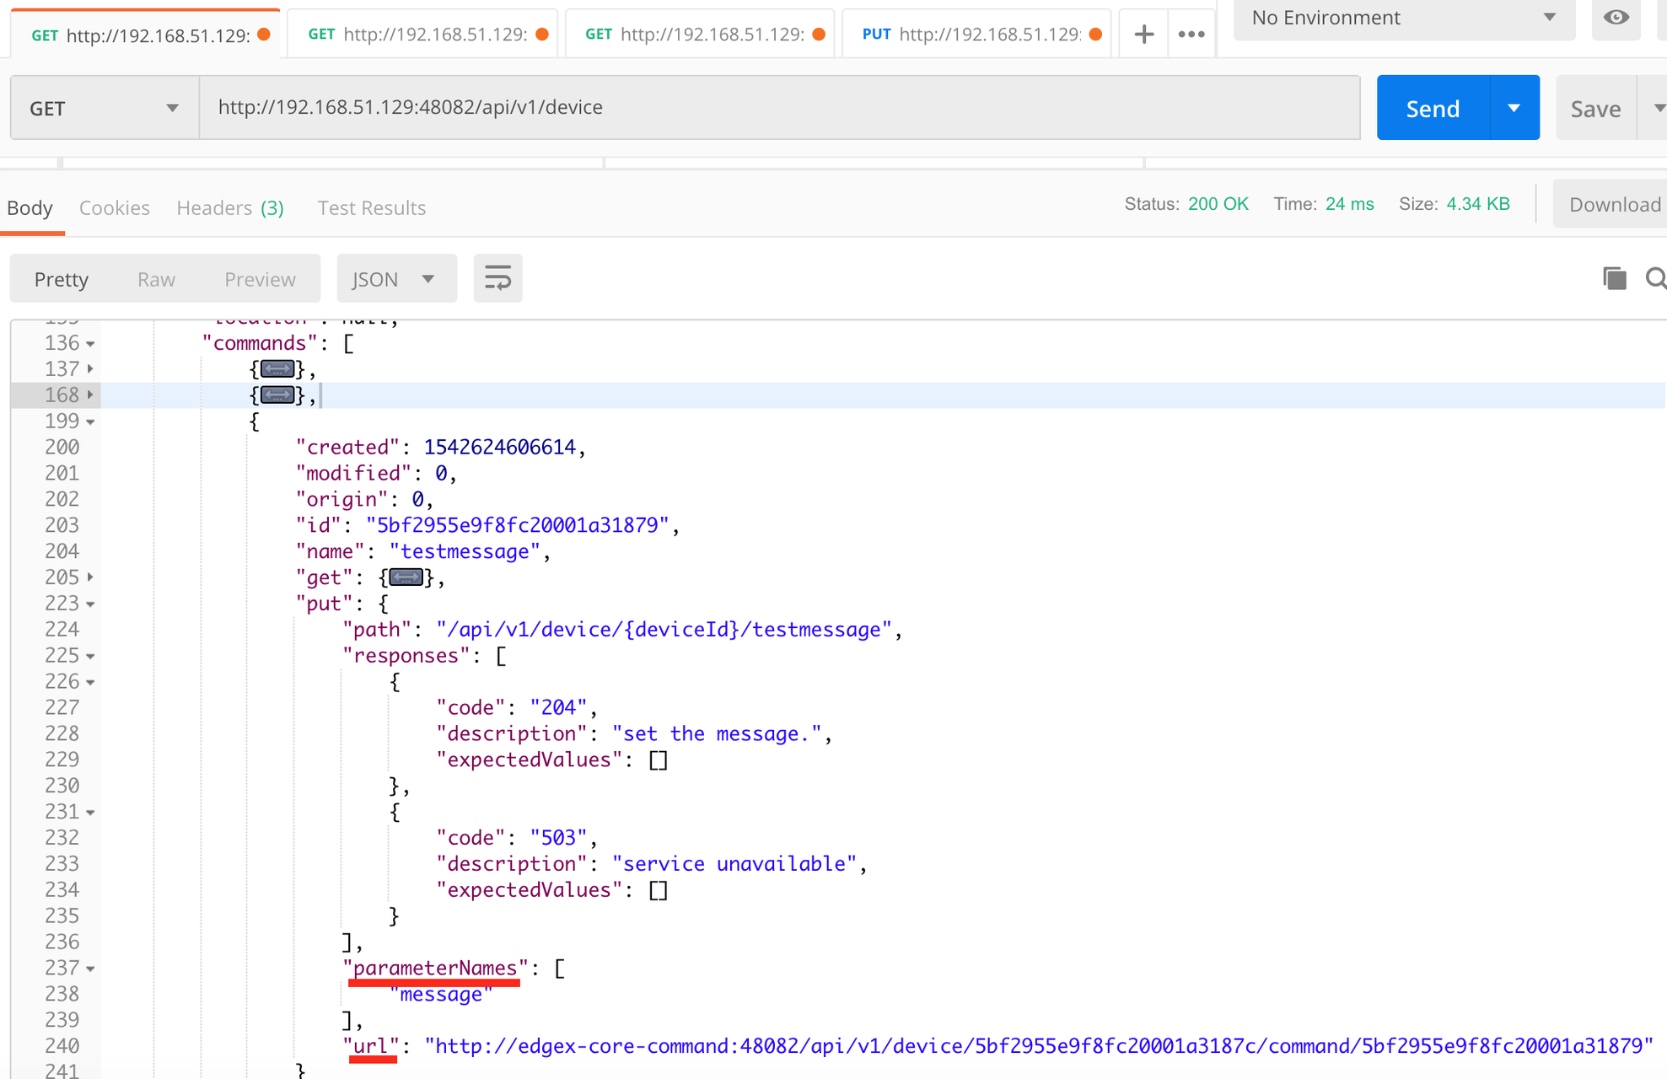Click the 200 OK status value
This screenshot has width=1667, height=1079.
tap(1218, 204)
